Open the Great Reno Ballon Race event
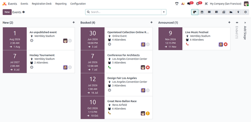251x122 pixels. [x=122, y=101]
